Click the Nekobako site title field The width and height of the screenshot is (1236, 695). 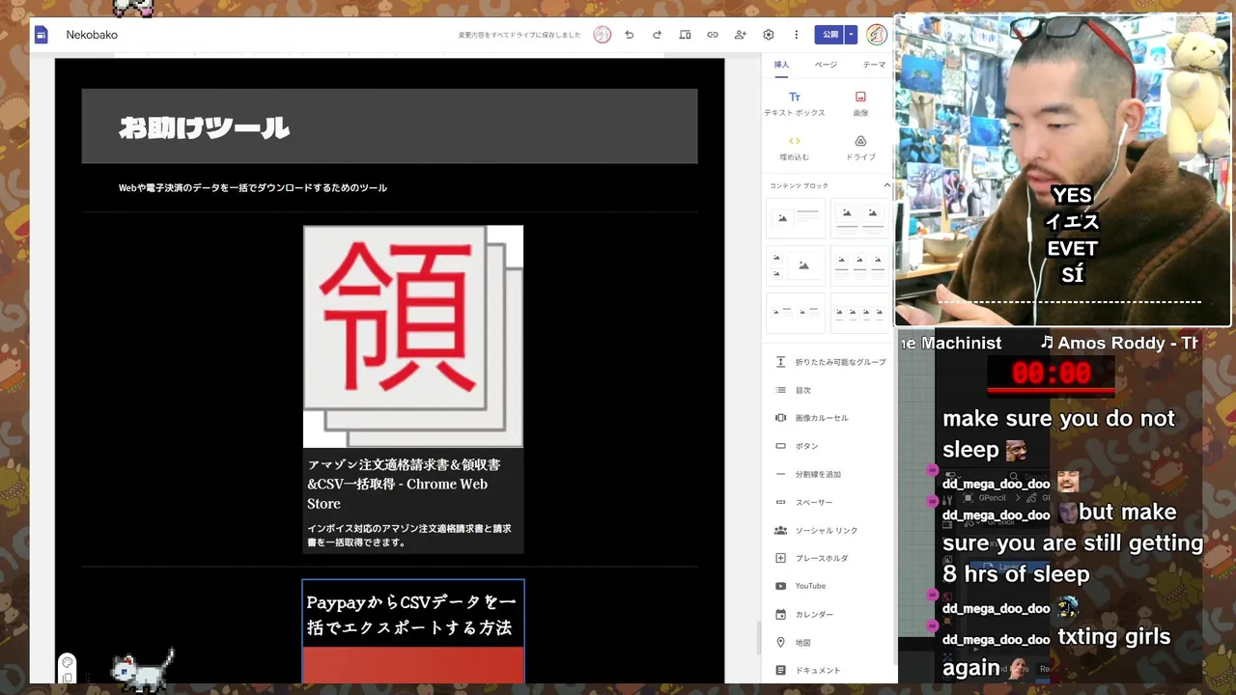click(92, 35)
